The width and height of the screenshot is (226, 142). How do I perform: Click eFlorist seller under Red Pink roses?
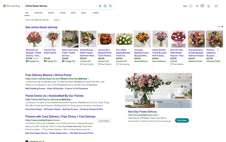point(174,61)
